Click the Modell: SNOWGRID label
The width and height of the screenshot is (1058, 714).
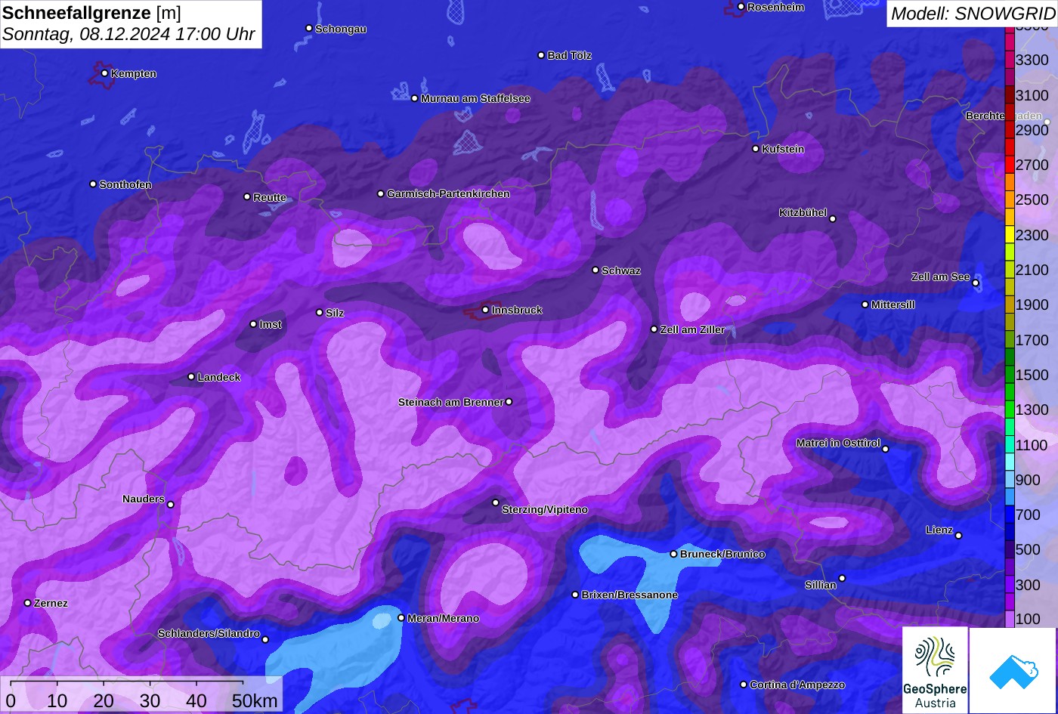click(973, 13)
